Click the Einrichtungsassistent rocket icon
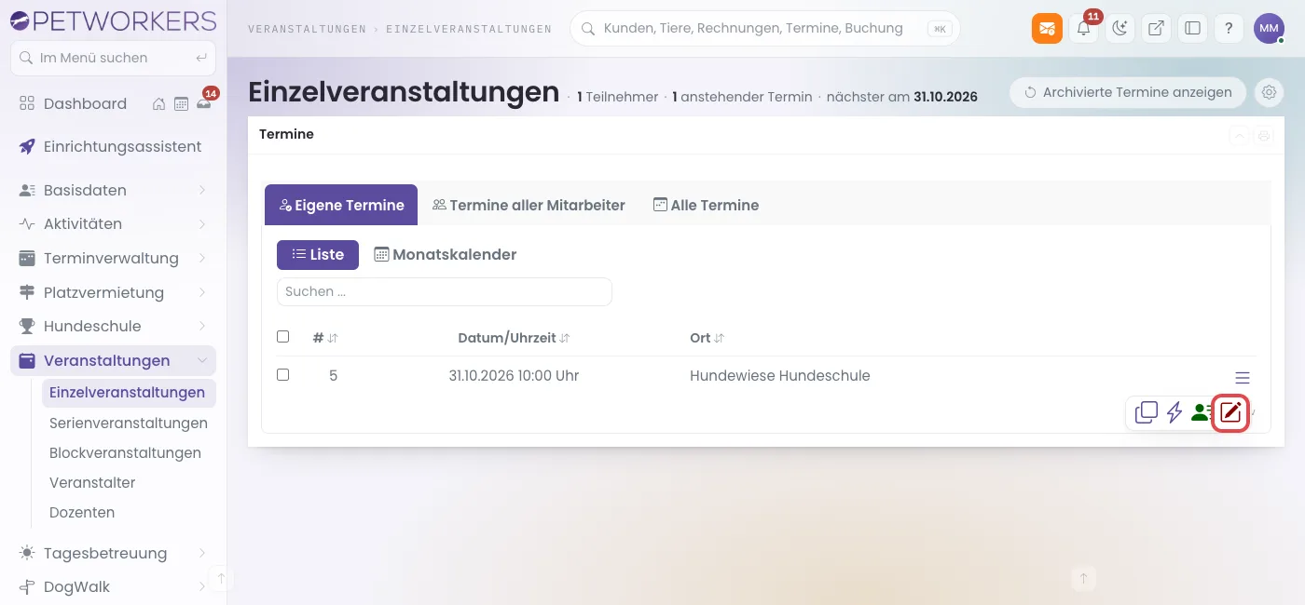The height and width of the screenshot is (605, 1305). [27, 147]
